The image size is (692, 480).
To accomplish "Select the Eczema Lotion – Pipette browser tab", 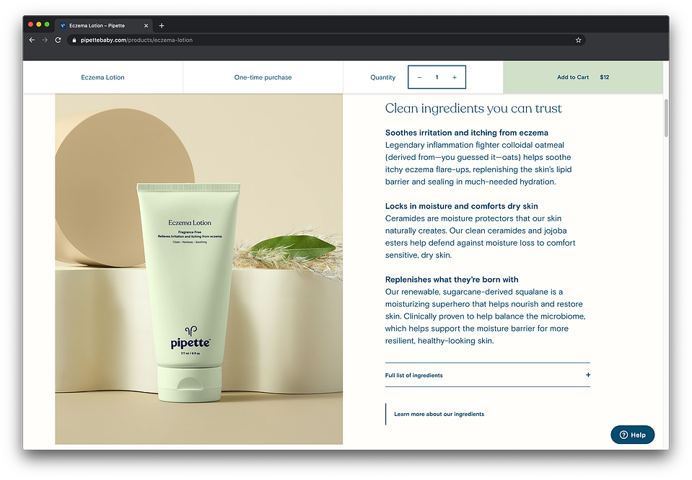I will 104,25.
